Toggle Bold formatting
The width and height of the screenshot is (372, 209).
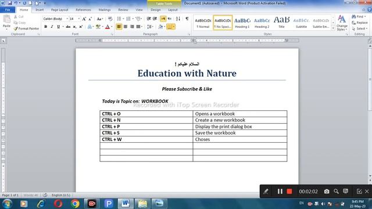(x=45, y=27)
